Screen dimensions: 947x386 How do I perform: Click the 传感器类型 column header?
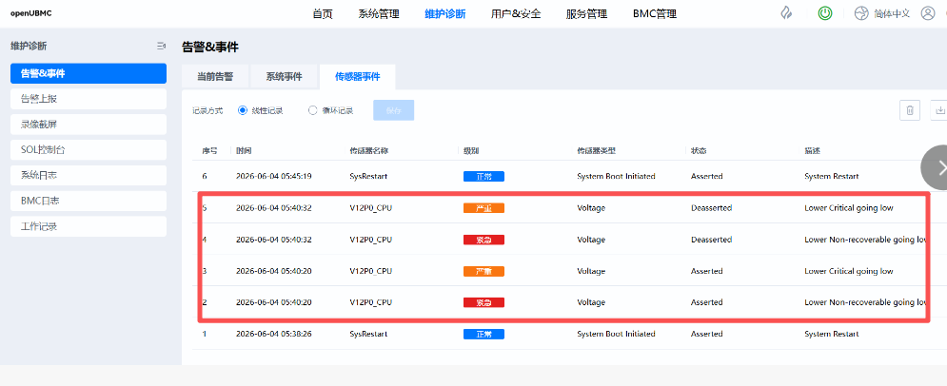596,151
